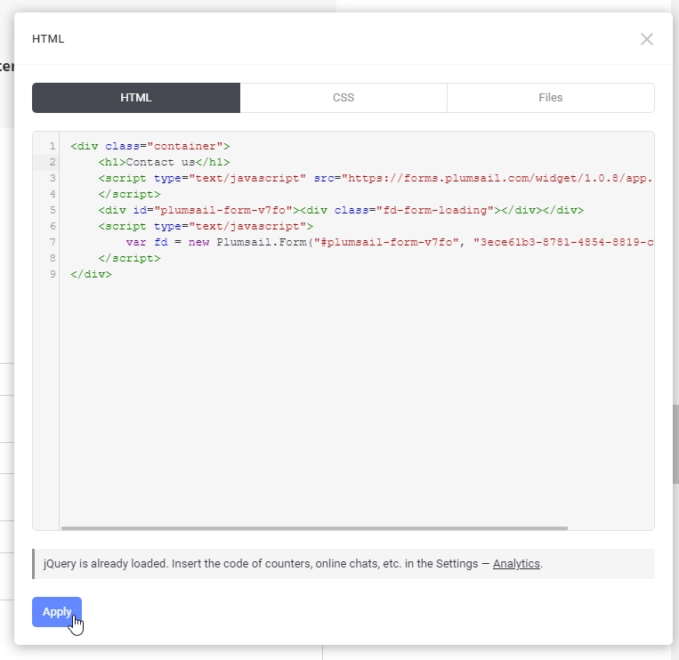Select line number 7 in gutter
The width and height of the screenshot is (679, 660).
[53, 242]
